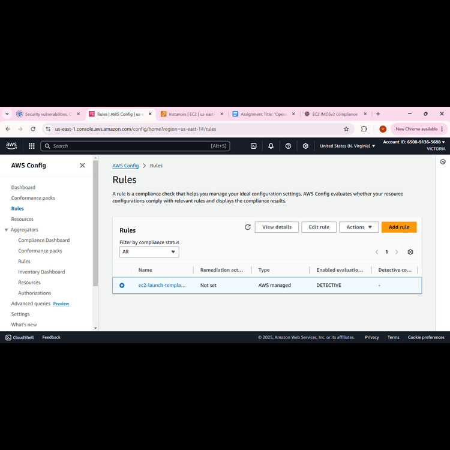Open the help question mark menu
Viewport: 450px width, 450px height.
click(x=288, y=146)
